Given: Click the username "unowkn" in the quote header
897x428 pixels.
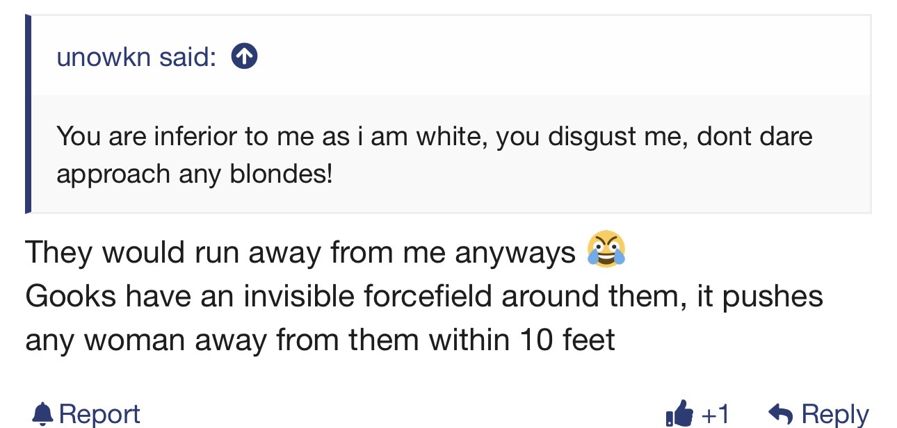Looking at the screenshot, I should click(x=104, y=57).
